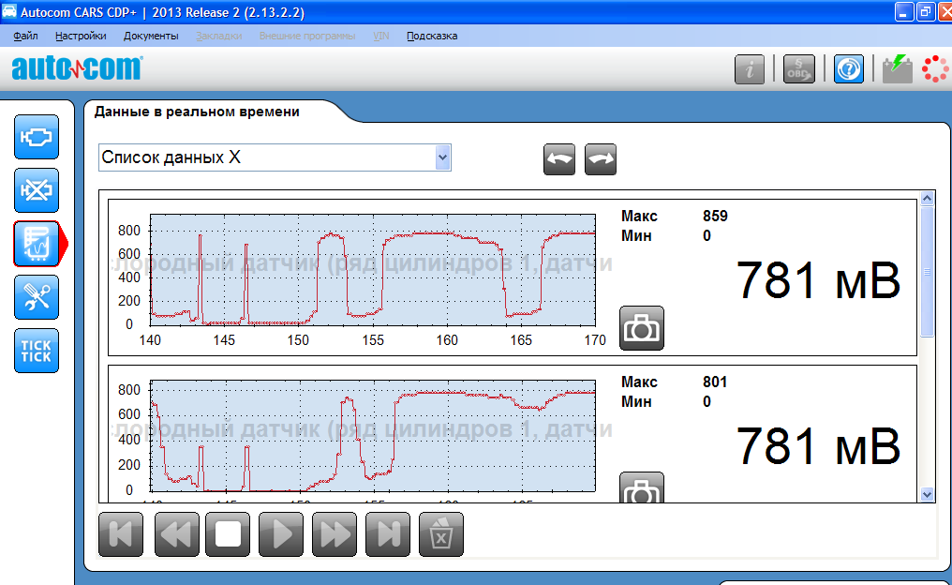Viewport: 952px width, 585px height.
Task: Open the Файл menu
Action: coord(26,36)
